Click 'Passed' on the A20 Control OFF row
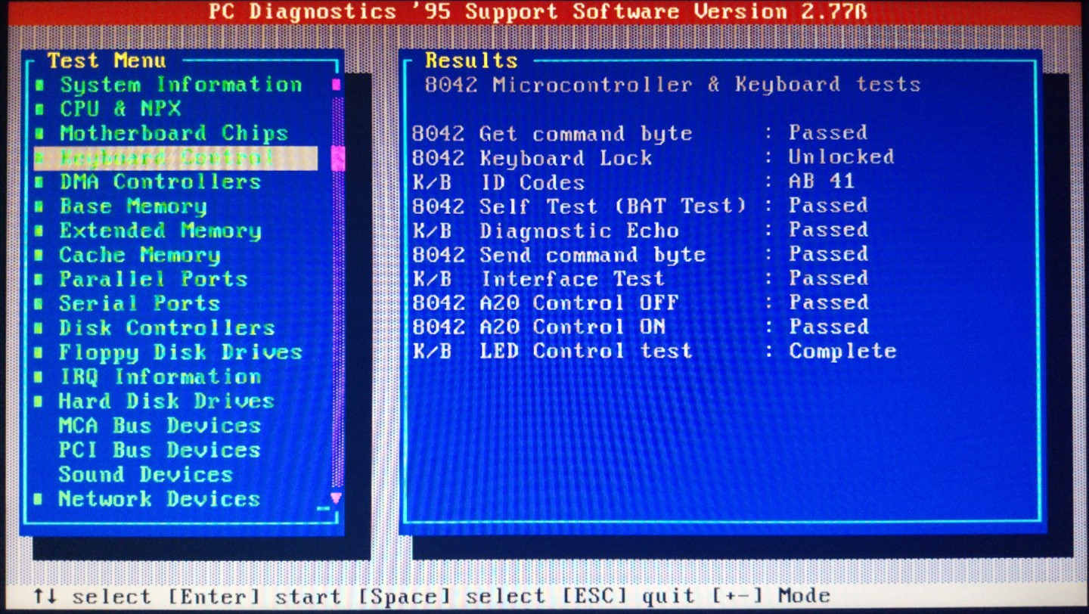 click(828, 302)
